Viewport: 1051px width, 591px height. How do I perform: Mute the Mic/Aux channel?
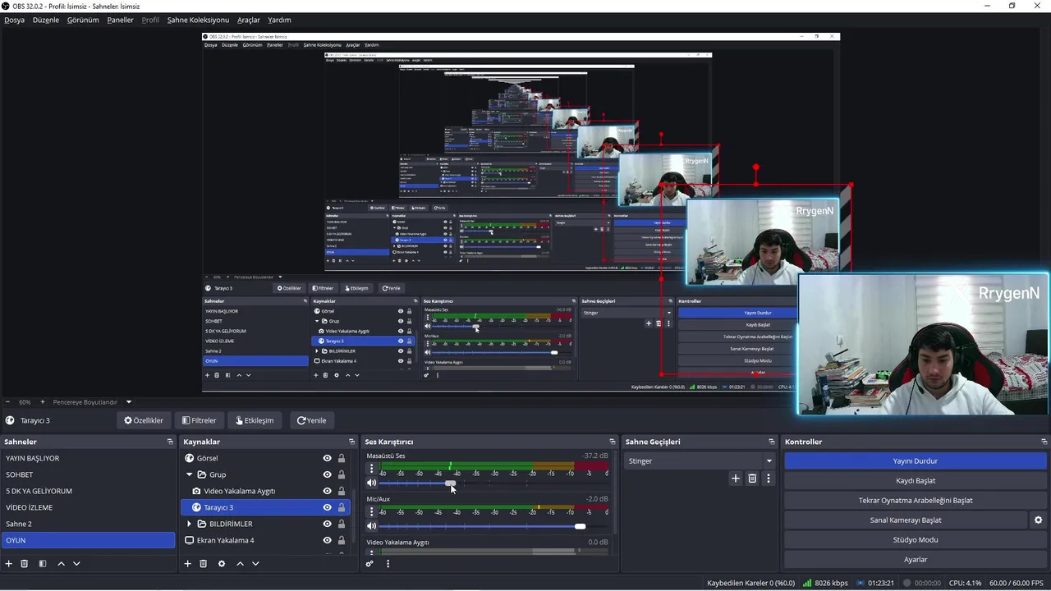click(372, 526)
